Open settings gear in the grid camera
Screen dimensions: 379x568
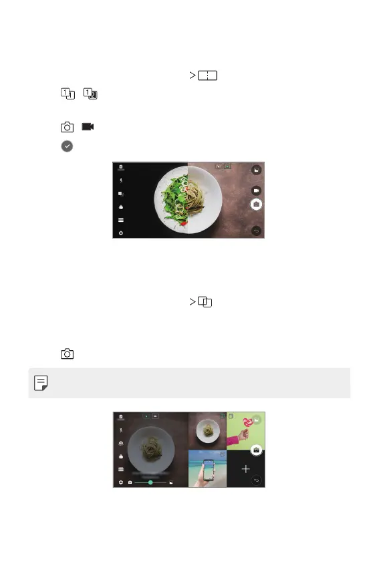click(x=121, y=482)
